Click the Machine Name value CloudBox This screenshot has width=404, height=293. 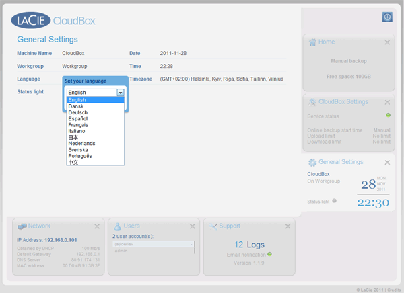click(x=73, y=53)
